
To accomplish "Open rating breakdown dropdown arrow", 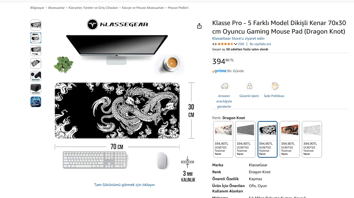I will click(x=236, y=44).
